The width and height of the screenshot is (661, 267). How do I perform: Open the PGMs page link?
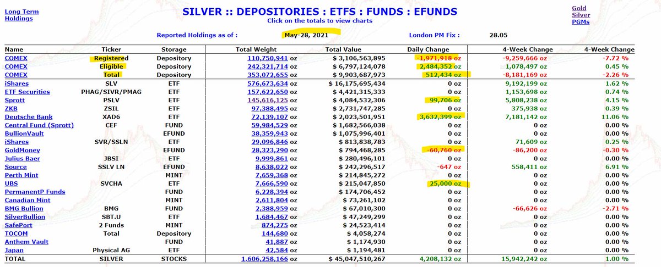581,22
